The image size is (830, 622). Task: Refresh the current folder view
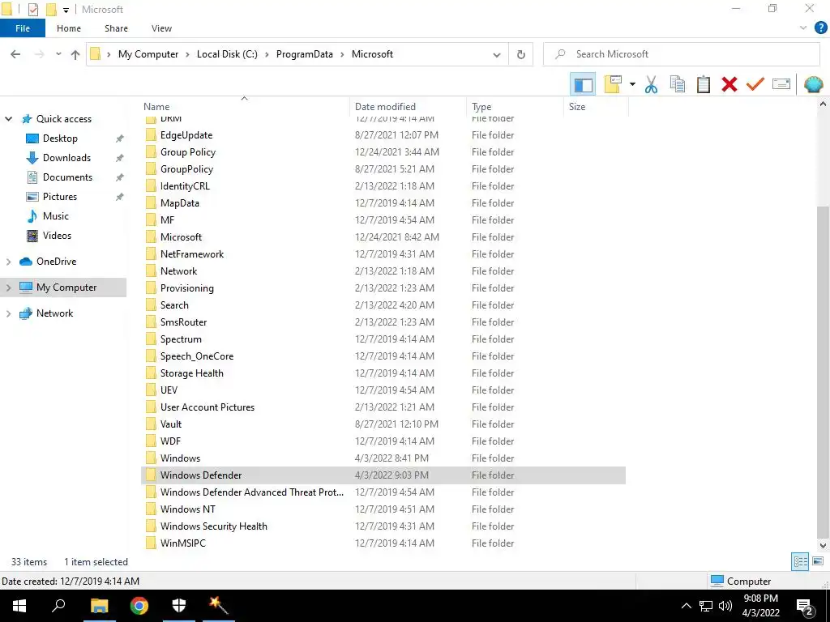[x=521, y=54]
